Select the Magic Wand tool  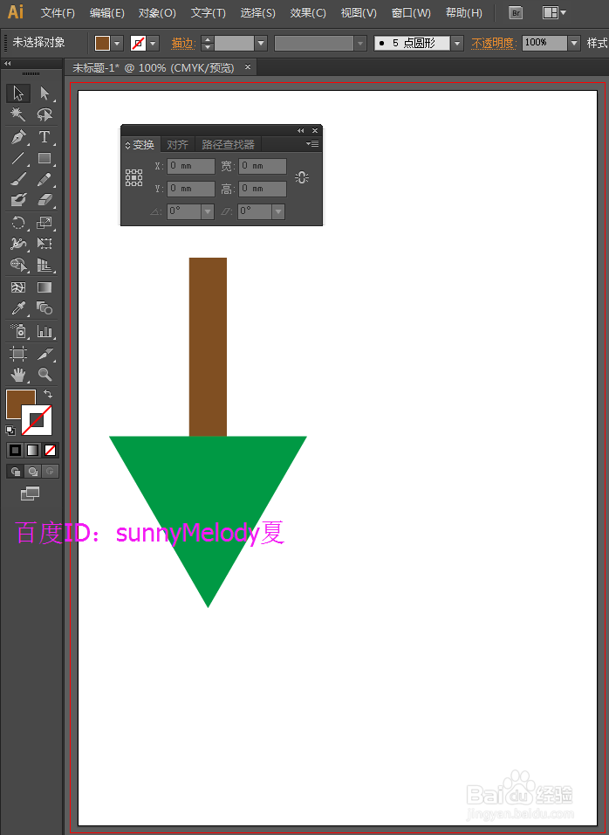pyautogui.click(x=18, y=114)
